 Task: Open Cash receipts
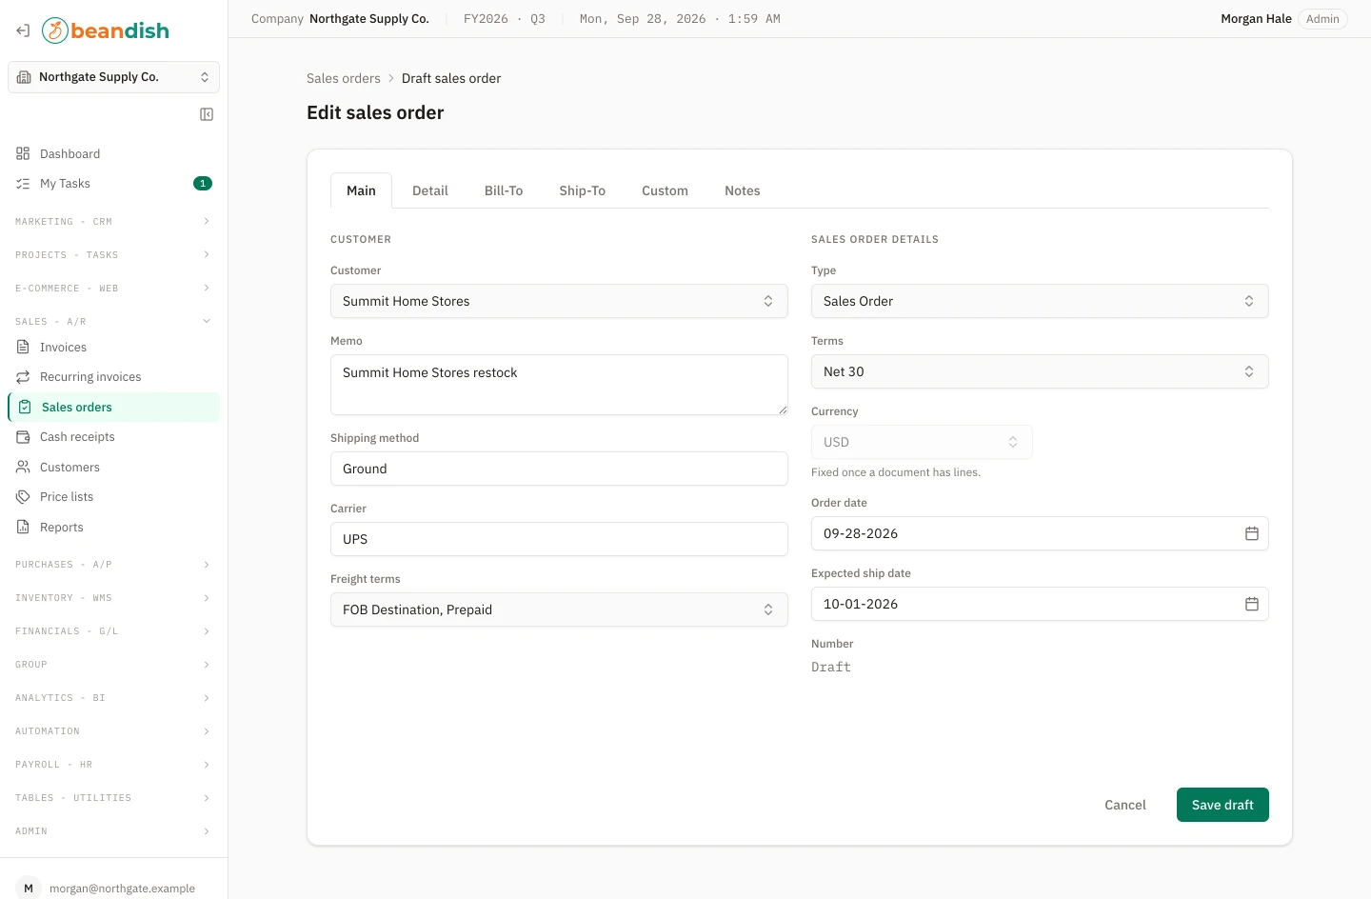point(113,437)
